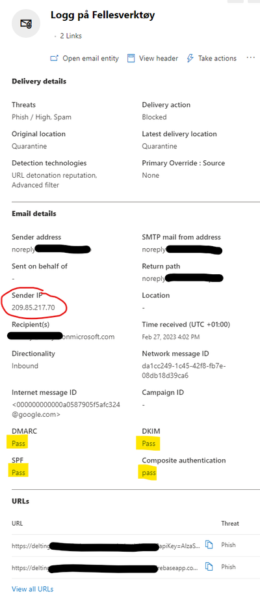Click the Time received Feb 27 value
The image size is (260, 596).
(x=170, y=337)
